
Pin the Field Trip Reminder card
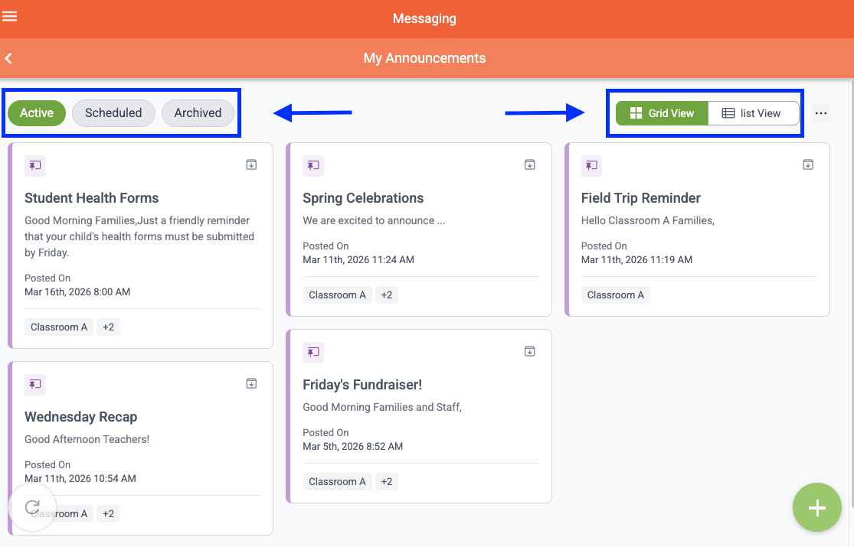[x=591, y=165]
